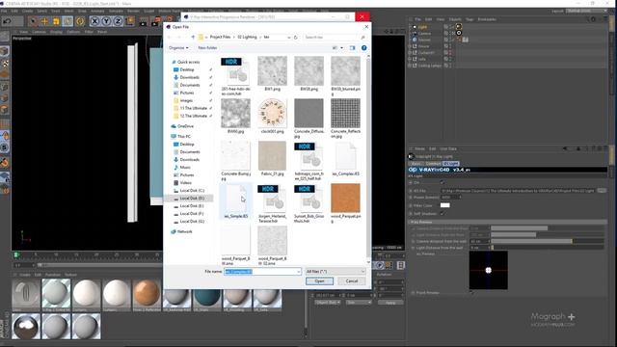The width and height of the screenshot is (617, 347).
Task: Click the dialog file list scrollbar
Action: coord(368,159)
